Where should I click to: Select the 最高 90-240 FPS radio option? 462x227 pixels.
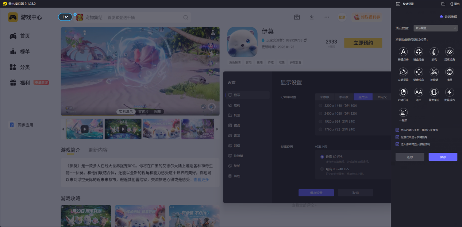(x=322, y=169)
